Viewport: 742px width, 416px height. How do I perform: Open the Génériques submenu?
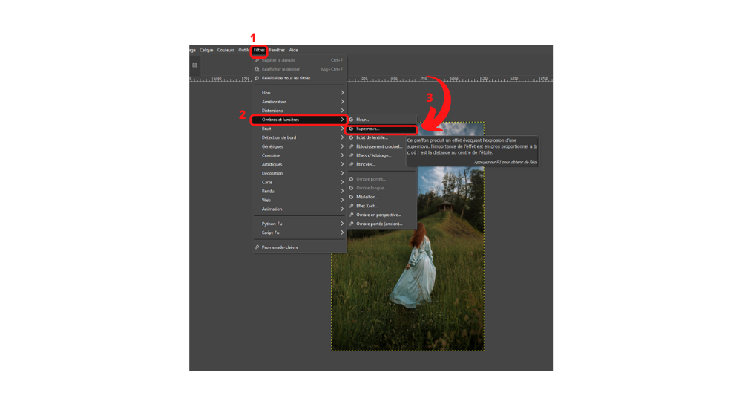pyautogui.click(x=299, y=147)
